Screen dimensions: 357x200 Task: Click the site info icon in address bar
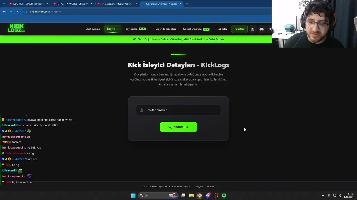(x=26, y=12)
